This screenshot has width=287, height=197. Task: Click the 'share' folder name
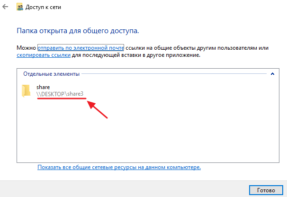pyautogui.click(x=43, y=87)
